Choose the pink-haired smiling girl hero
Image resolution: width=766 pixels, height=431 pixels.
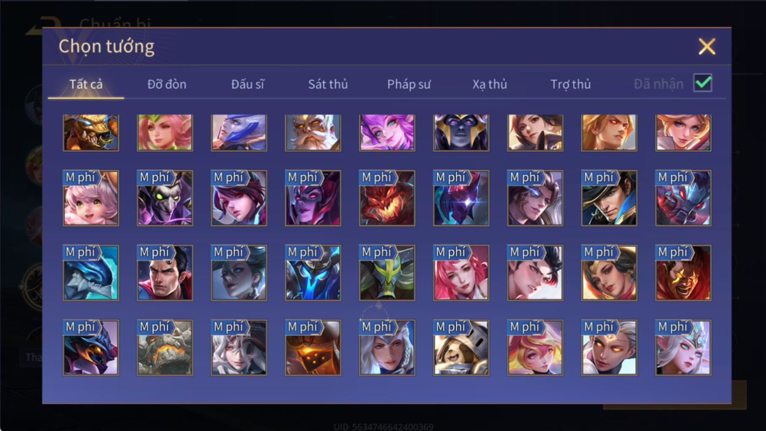[91, 198]
